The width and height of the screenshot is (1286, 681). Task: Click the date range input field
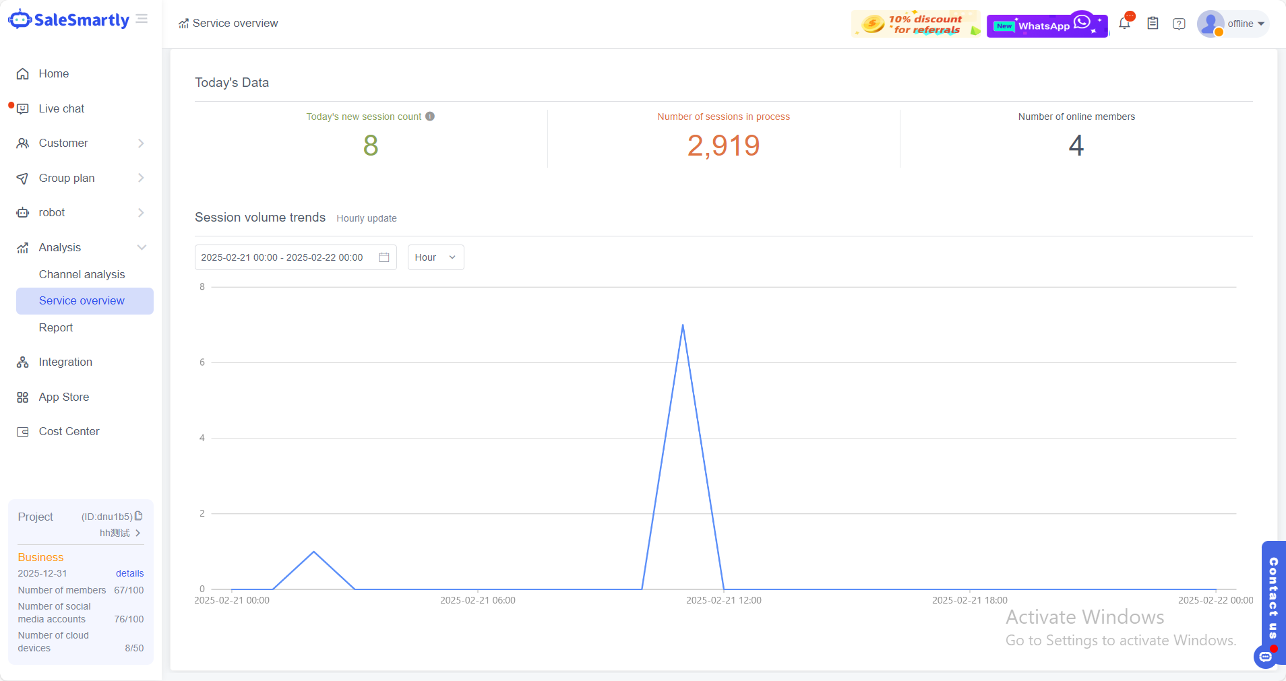[283, 257]
